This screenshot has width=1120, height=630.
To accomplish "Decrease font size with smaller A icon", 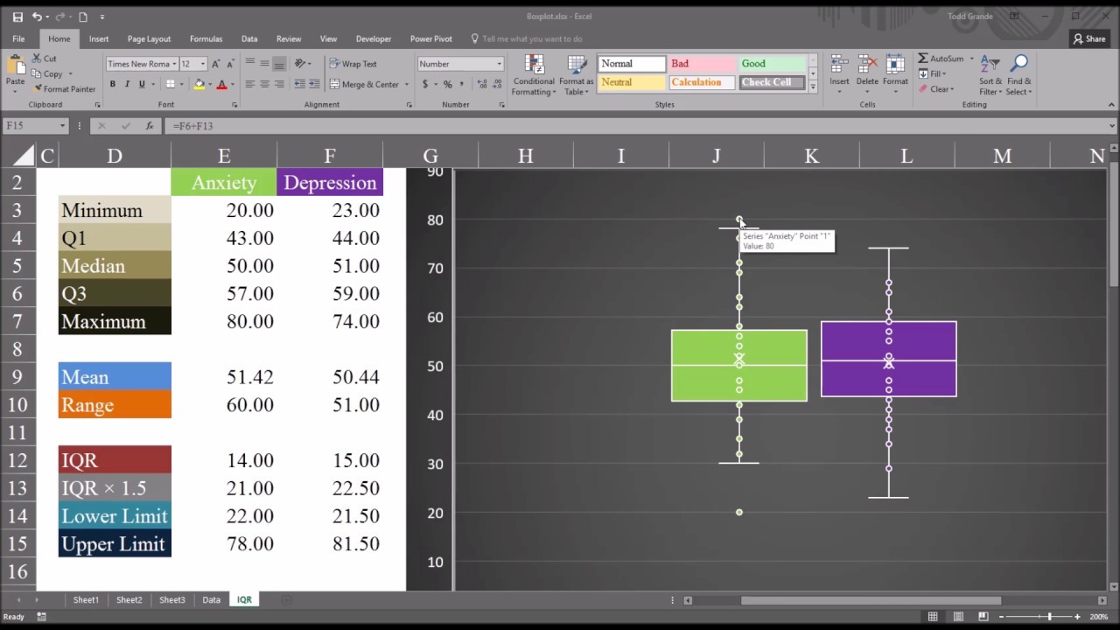I will 230,64.
